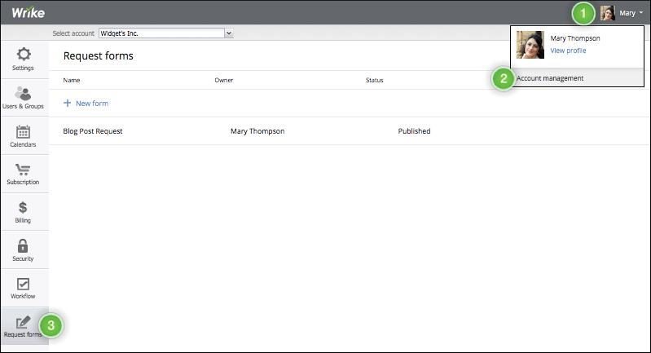Open Workflow checkbox section
The width and height of the screenshot is (651, 353).
24,289
